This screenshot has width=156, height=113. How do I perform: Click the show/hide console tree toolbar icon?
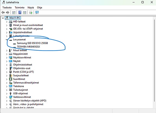coord(14,13)
